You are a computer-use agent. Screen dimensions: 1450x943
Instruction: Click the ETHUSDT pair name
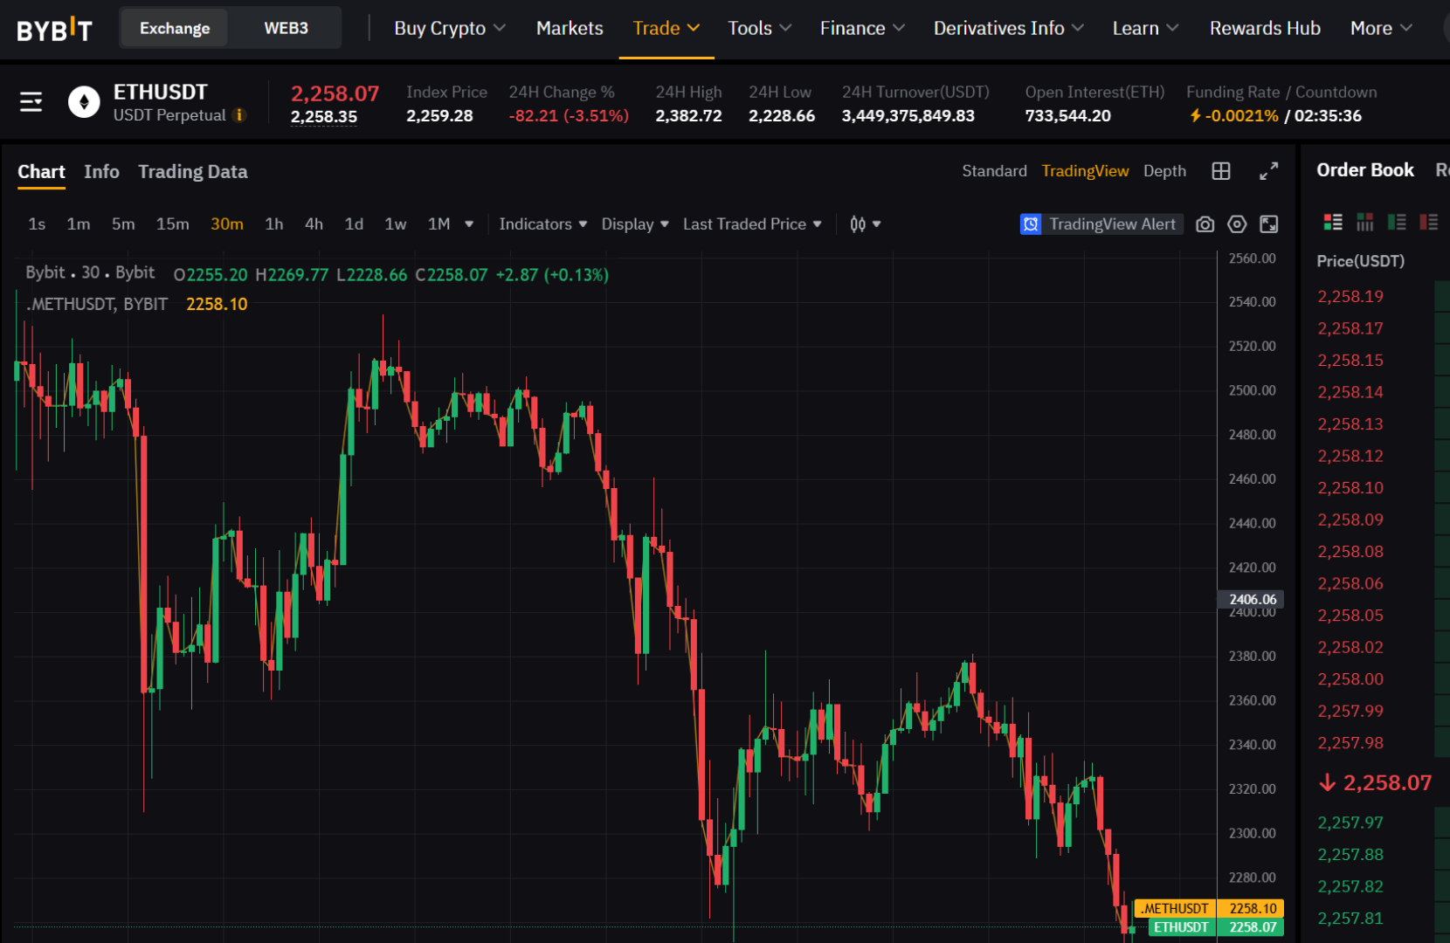tap(161, 93)
